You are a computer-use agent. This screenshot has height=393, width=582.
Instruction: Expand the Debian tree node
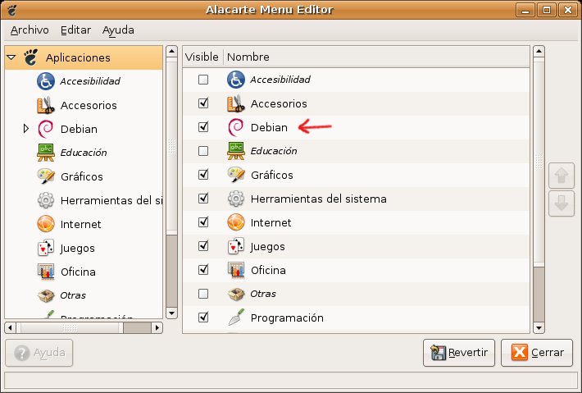click(26, 129)
